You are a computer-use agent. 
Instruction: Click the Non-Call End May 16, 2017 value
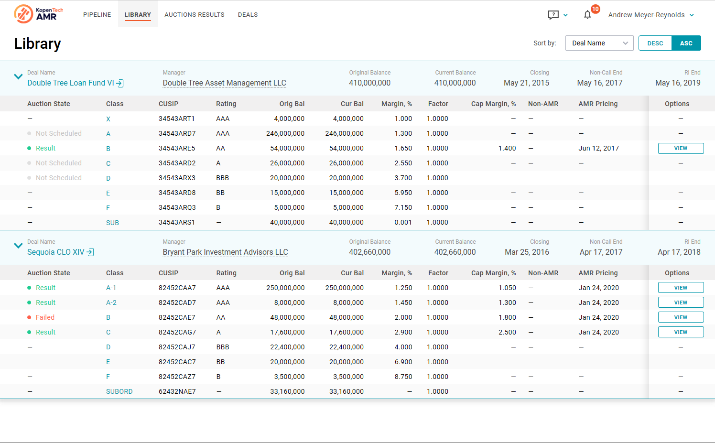(x=599, y=83)
